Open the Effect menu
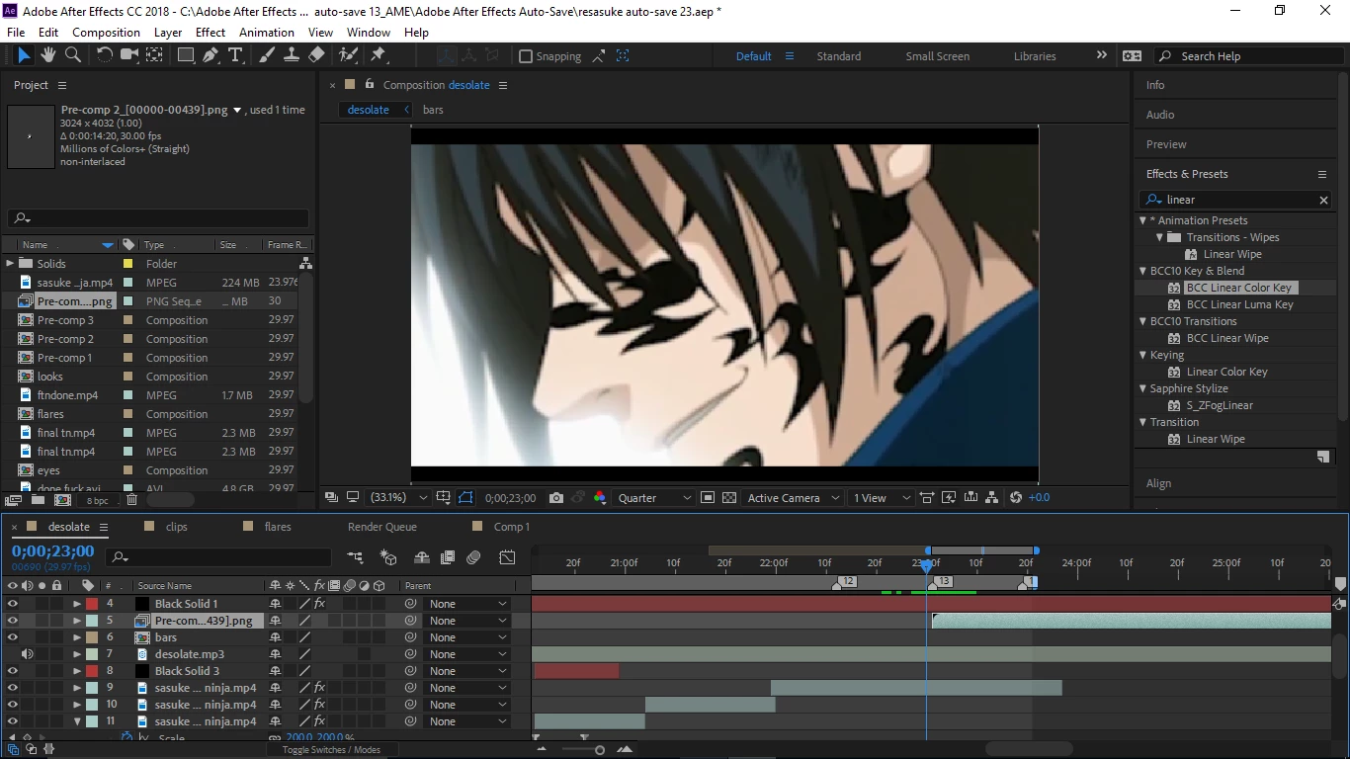The width and height of the screenshot is (1350, 759). 211,33
